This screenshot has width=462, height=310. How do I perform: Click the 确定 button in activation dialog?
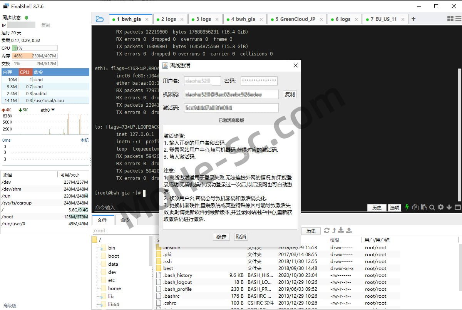click(x=221, y=236)
